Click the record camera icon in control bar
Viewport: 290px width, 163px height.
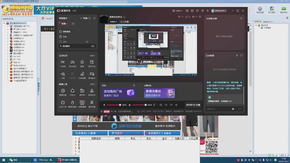pyautogui.click(x=171, y=105)
